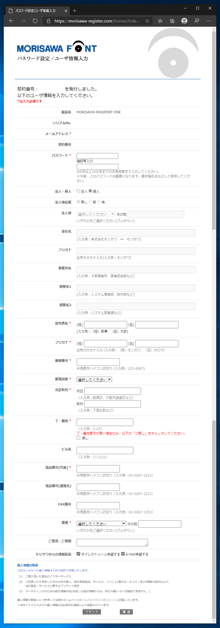Open the Favorites list icon
The height and width of the screenshot is (628, 220).
(x=160, y=20)
